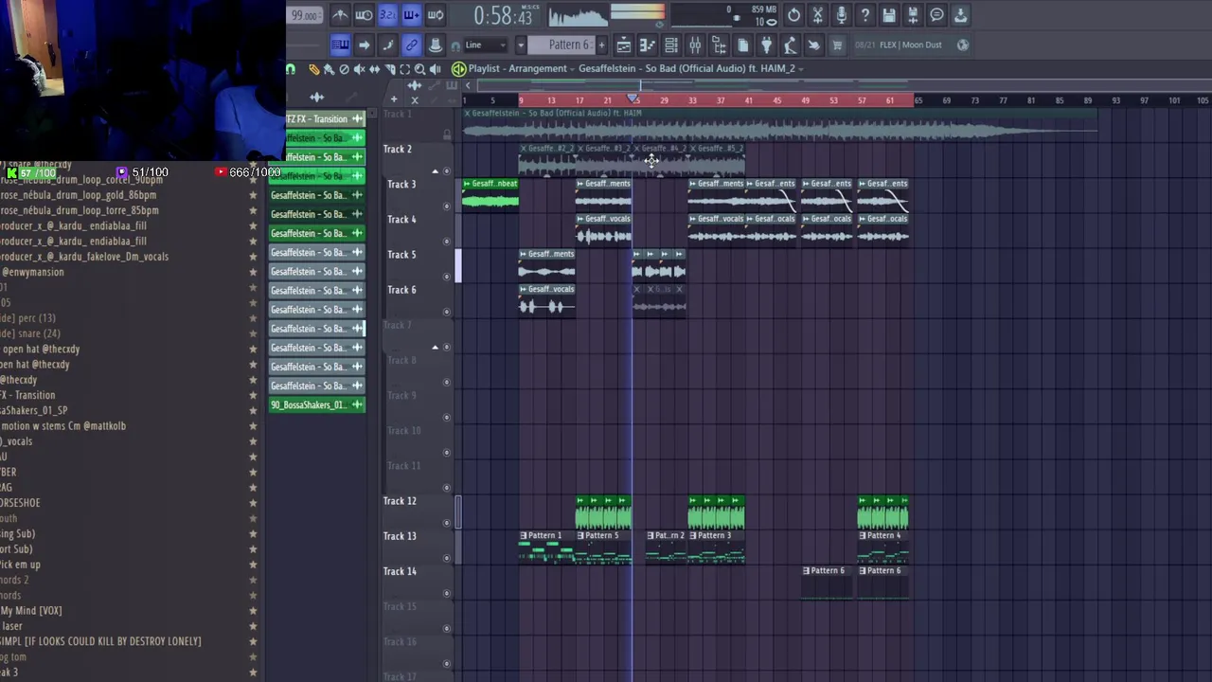Select the Slice tool
The width and height of the screenshot is (1212, 682).
(x=390, y=68)
